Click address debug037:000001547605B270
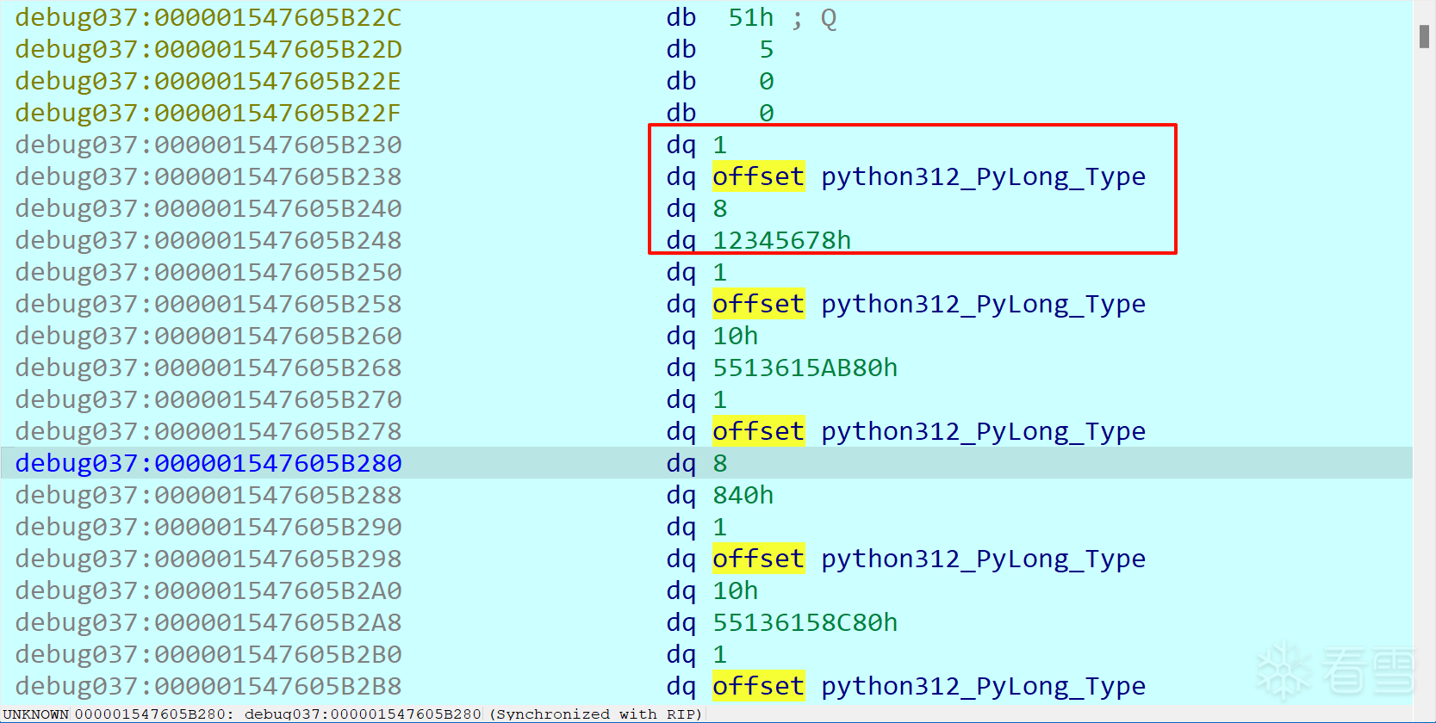This screenshot has width=1436, height=723. tap(208, 400)
